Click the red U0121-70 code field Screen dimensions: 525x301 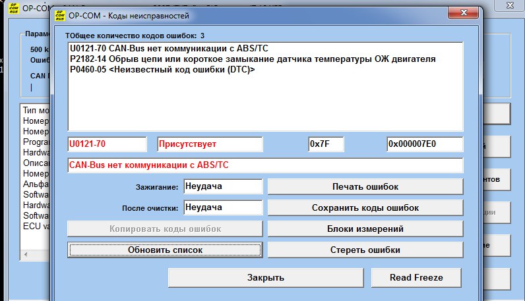pyautogui.click(x=107, y=144)
